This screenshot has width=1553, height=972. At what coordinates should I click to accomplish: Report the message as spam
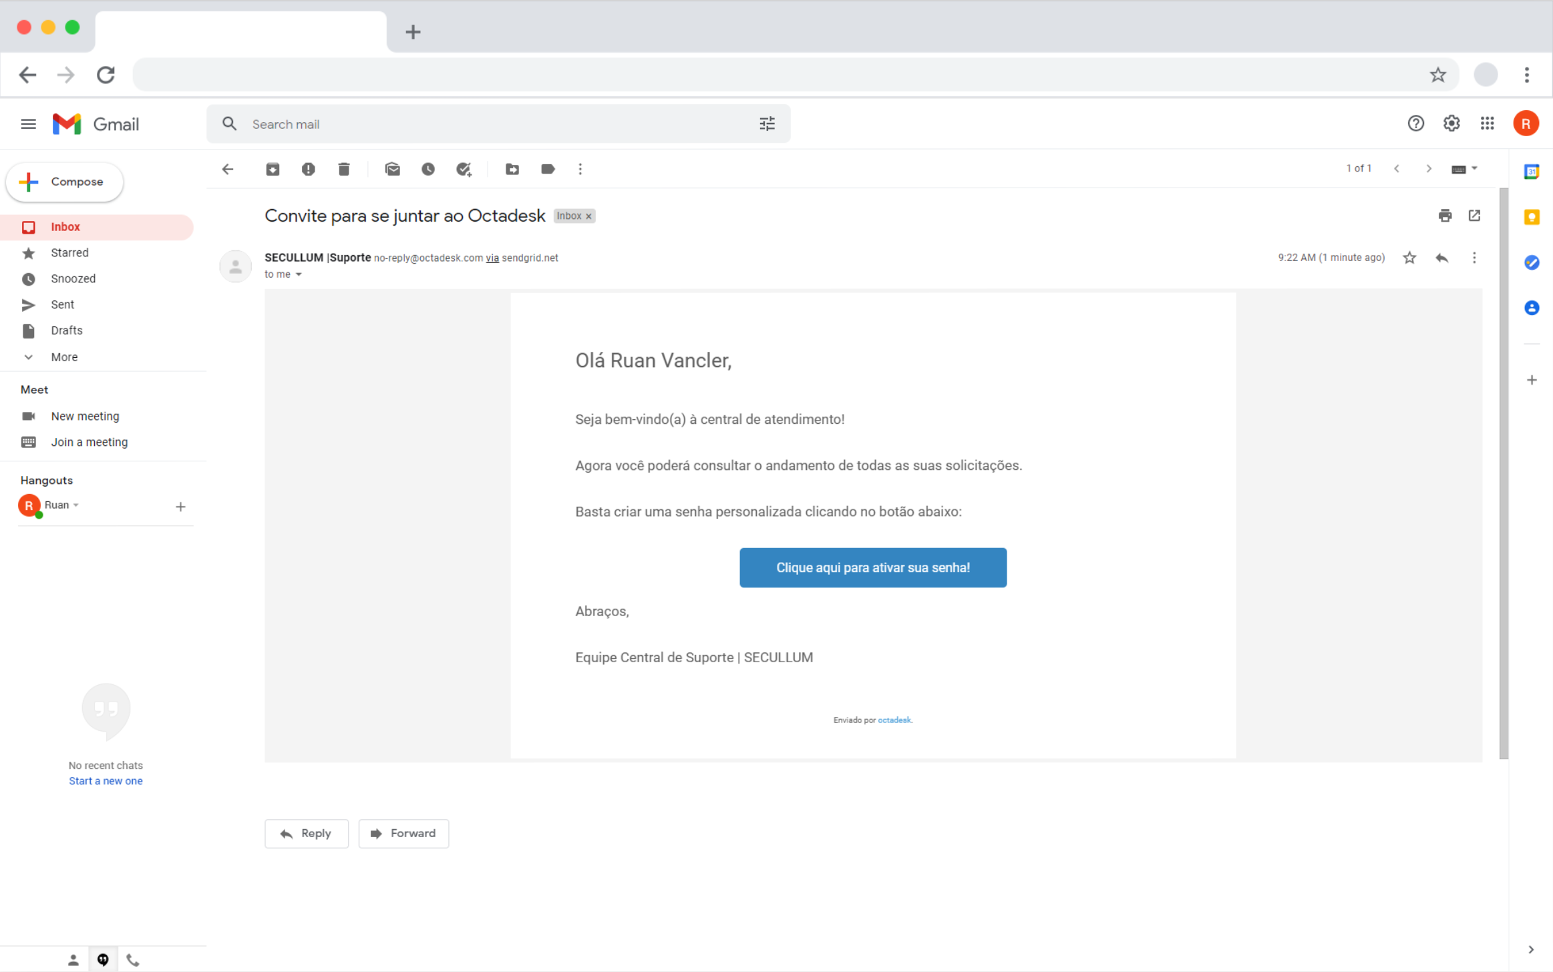(x=308, y=169)
